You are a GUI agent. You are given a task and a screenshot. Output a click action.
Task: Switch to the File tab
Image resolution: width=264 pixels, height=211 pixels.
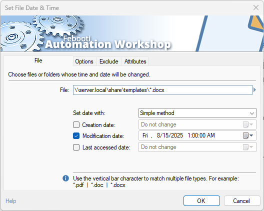pos(38,60)
